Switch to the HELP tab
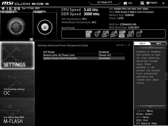 (x=142, y=44)
